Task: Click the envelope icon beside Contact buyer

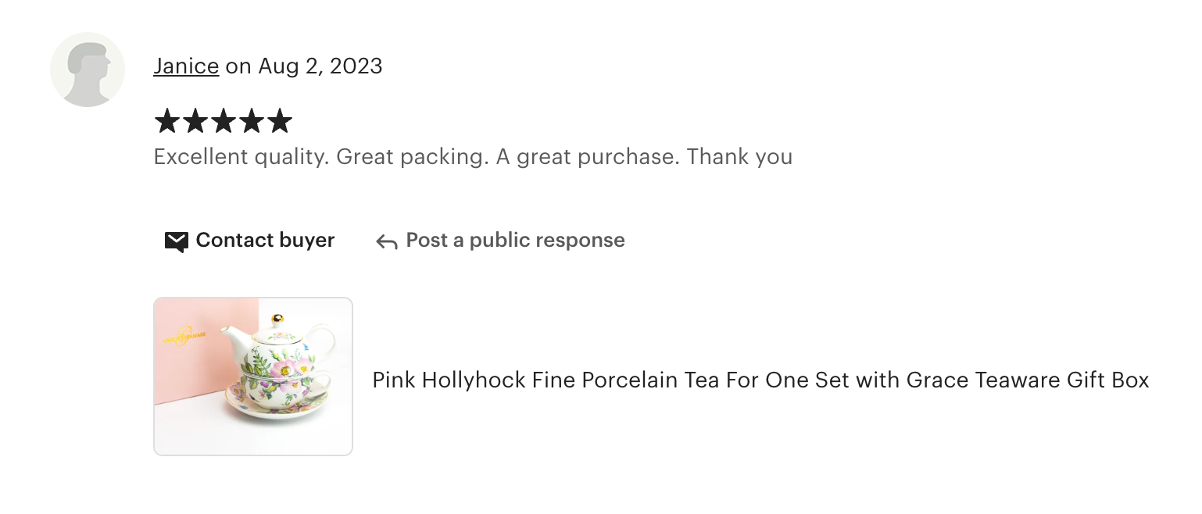Action: point(177,241)
